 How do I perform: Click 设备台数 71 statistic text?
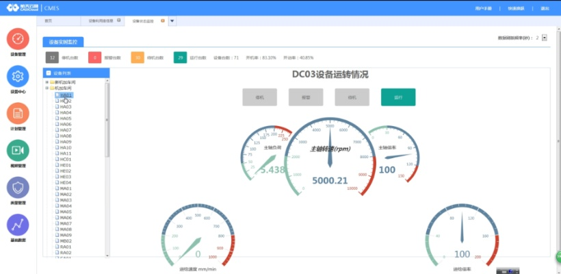click(x=226, y=58)
